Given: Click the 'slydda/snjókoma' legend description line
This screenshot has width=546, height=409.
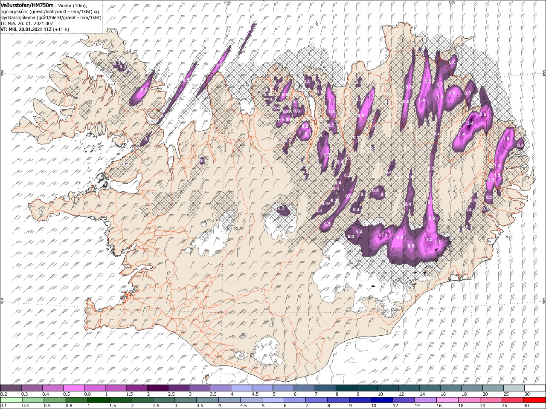Looking at the screenshot, I should (51, 17).
